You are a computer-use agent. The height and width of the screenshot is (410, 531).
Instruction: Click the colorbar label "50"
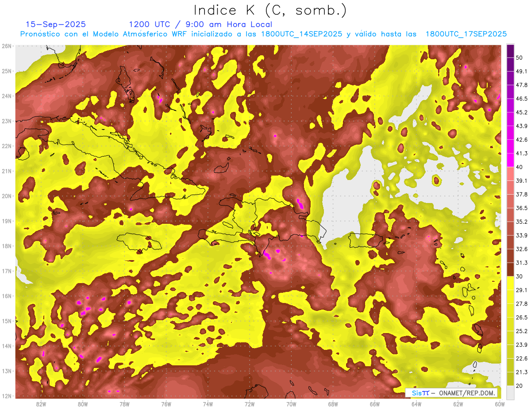click(520, 57)
